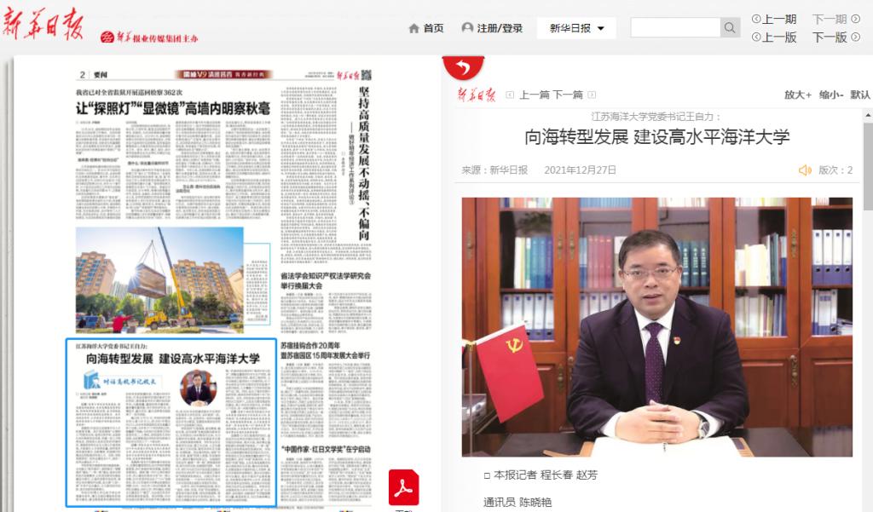Click the home icon beside 首页
Screen dimensions: 873x512
[414, 28]
